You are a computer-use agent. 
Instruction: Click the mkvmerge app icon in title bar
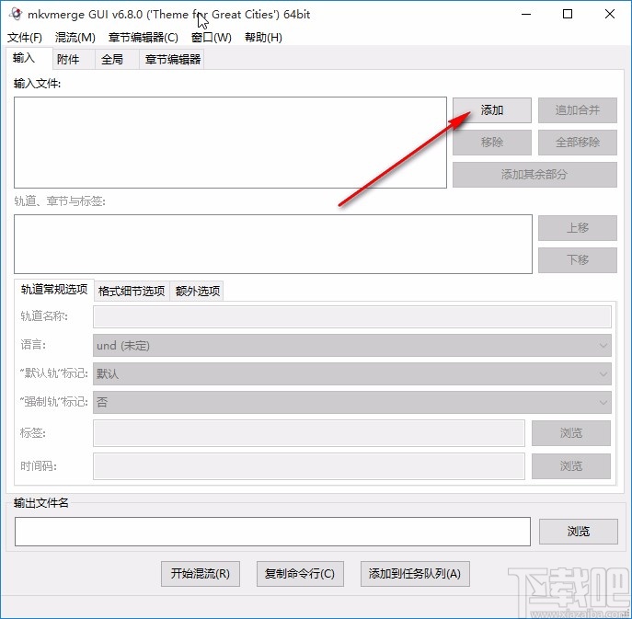(x=16, y=14)
